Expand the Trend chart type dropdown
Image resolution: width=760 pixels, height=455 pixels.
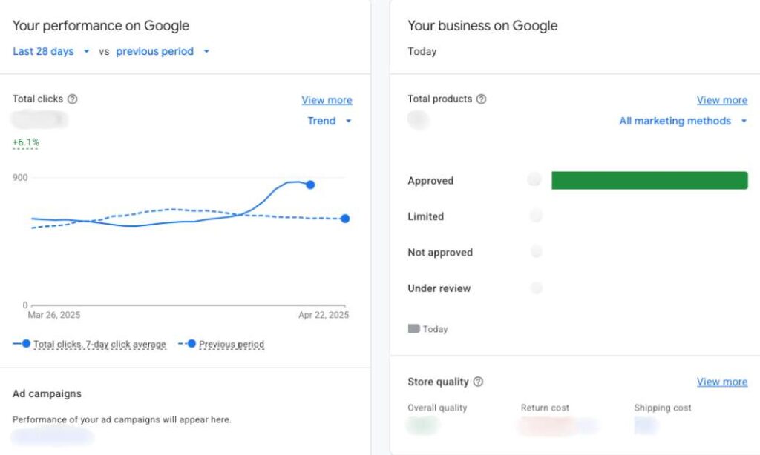pos(329,121)
